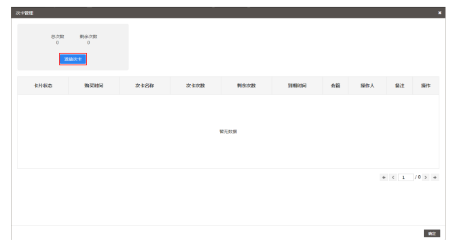
Task: Click the 总次数 label in summary card
Action: (58, 37)
